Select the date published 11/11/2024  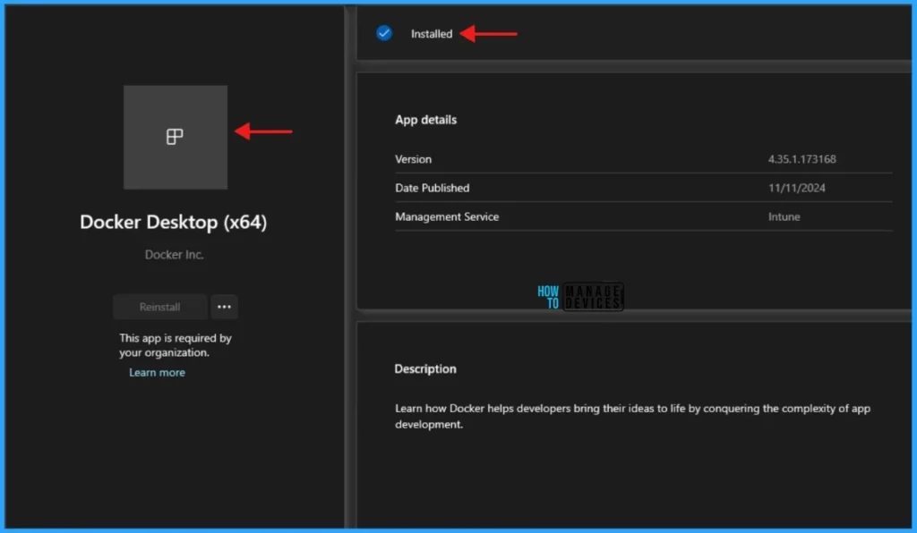(796, 188)
